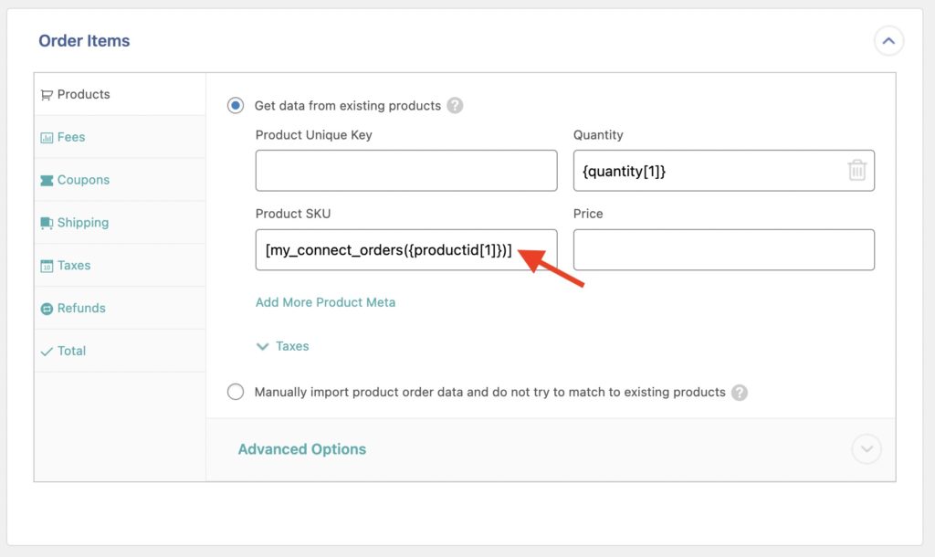935x557 pixels.
Task: Select the shopping cart icon beside Products
Action: [x=48, y=93]
